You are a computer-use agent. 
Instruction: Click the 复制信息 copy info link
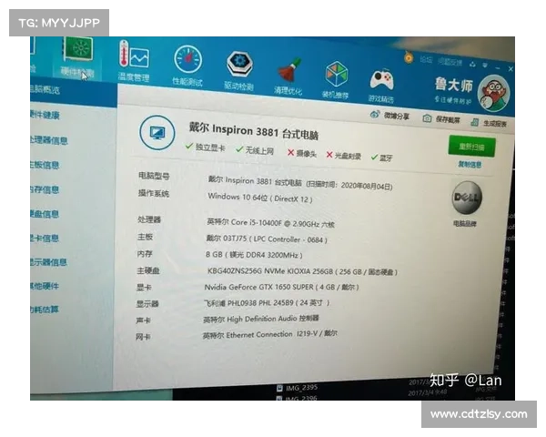tap(470, 164)
